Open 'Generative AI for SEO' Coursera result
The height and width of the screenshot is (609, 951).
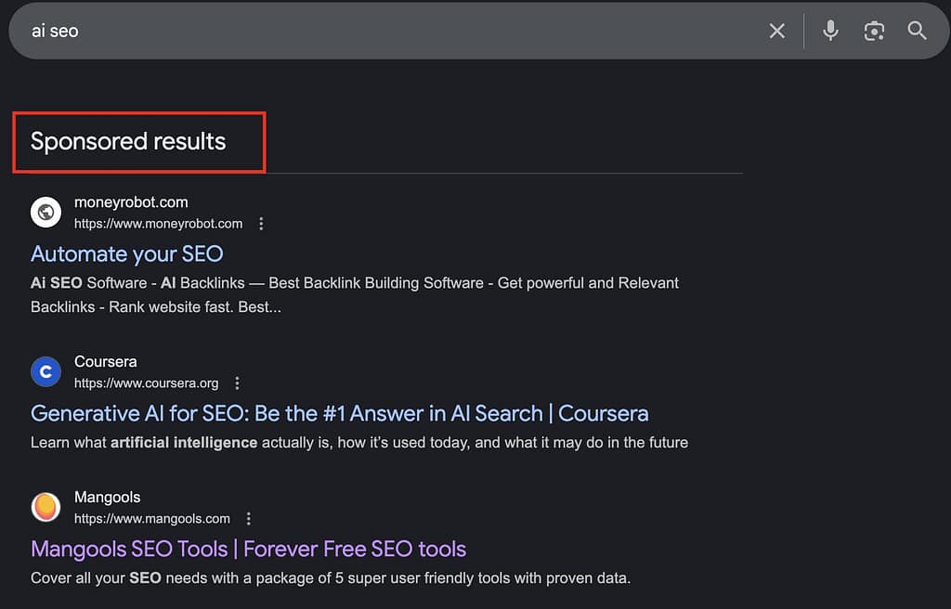[x=340, y=413]
